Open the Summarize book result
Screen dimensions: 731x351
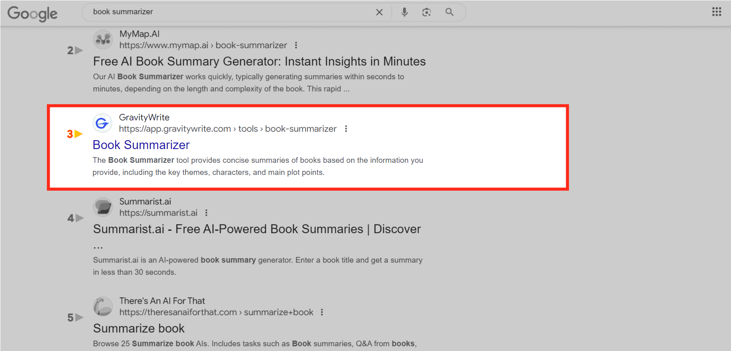[139, 328]
